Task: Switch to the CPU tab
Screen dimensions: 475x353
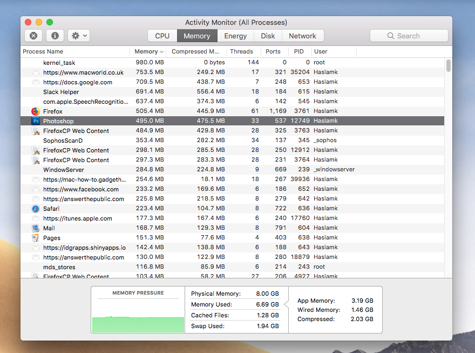Action: [162, 36]
